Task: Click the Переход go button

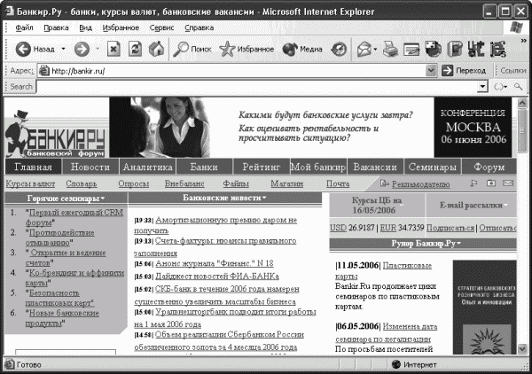Action: [x=465, y=71]
